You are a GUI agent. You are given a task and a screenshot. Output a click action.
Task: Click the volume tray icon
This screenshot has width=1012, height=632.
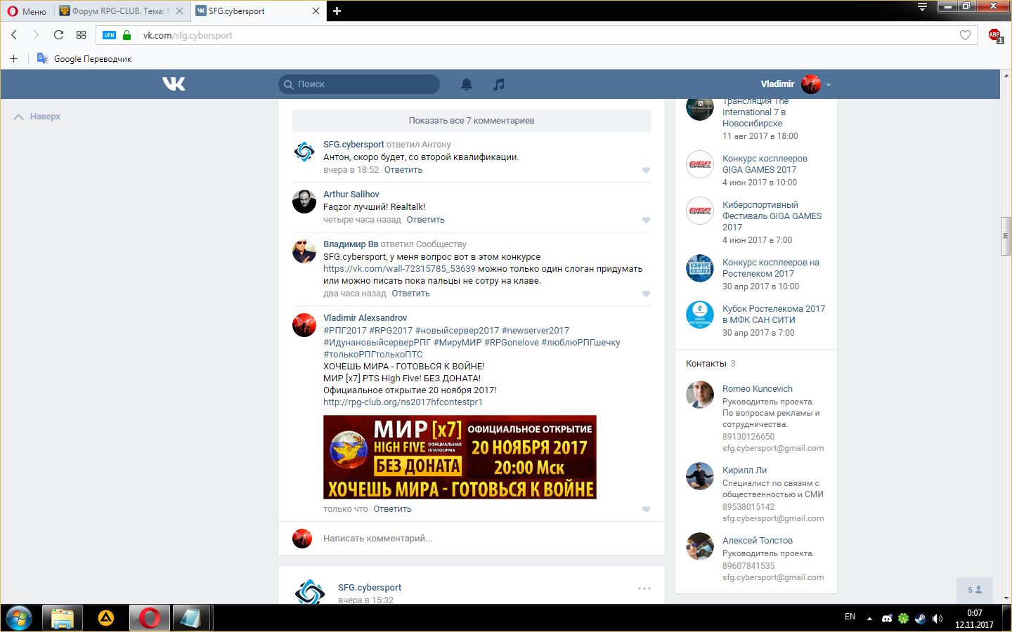(x=938, y=619)
